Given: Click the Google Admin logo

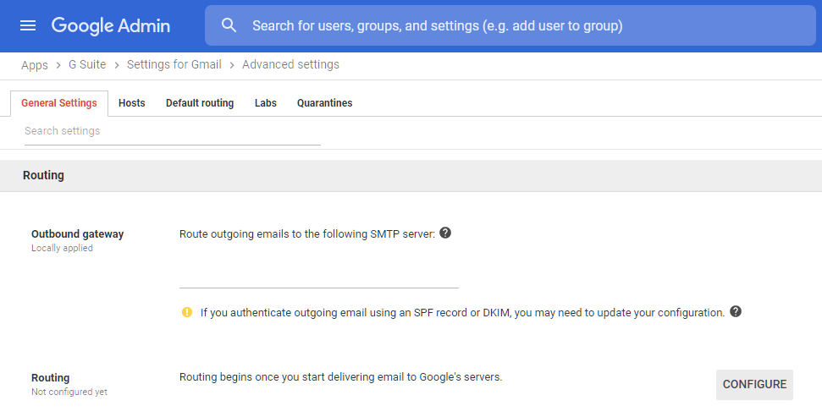Looking at the screenshot, I should point(111,25).
